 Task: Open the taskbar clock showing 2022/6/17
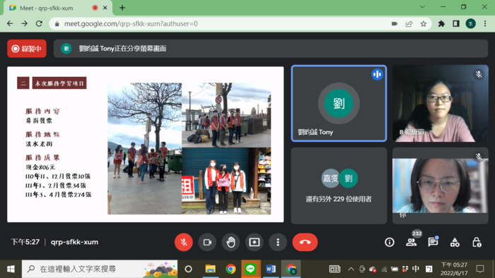[454, 269]
